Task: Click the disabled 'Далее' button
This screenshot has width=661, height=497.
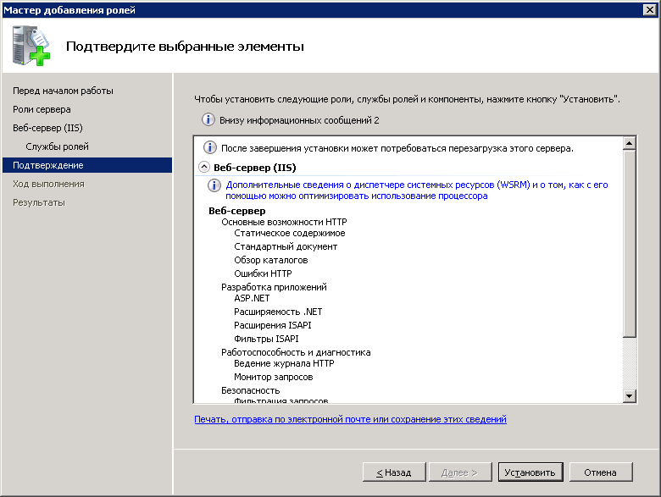Action: click(460, 472)
